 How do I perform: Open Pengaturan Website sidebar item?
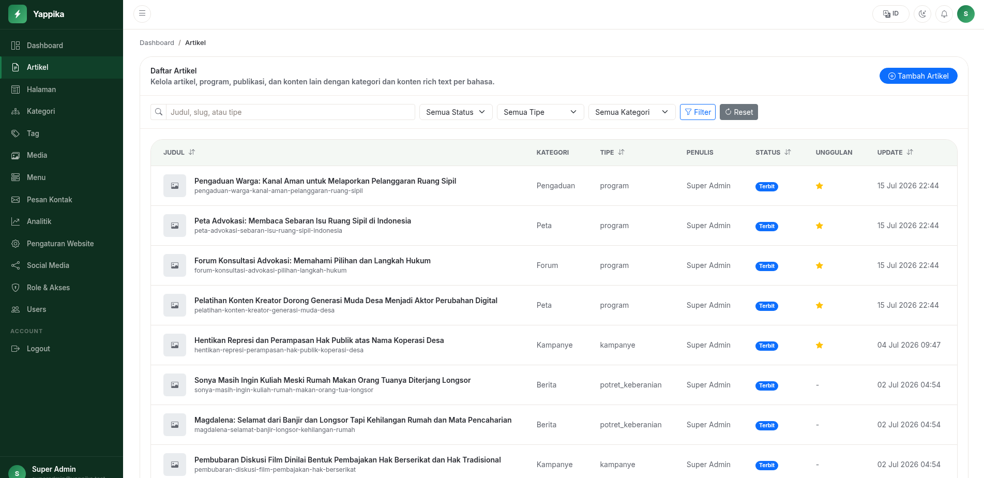pyautogui.click(x=62, y=244)
